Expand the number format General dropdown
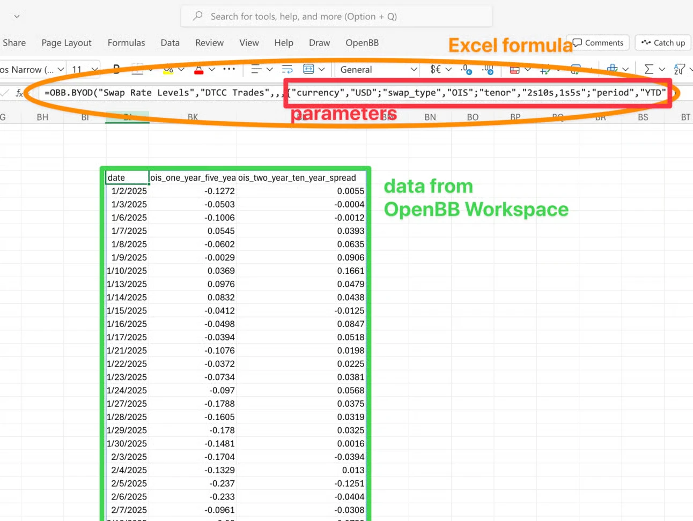 (414, 70)
